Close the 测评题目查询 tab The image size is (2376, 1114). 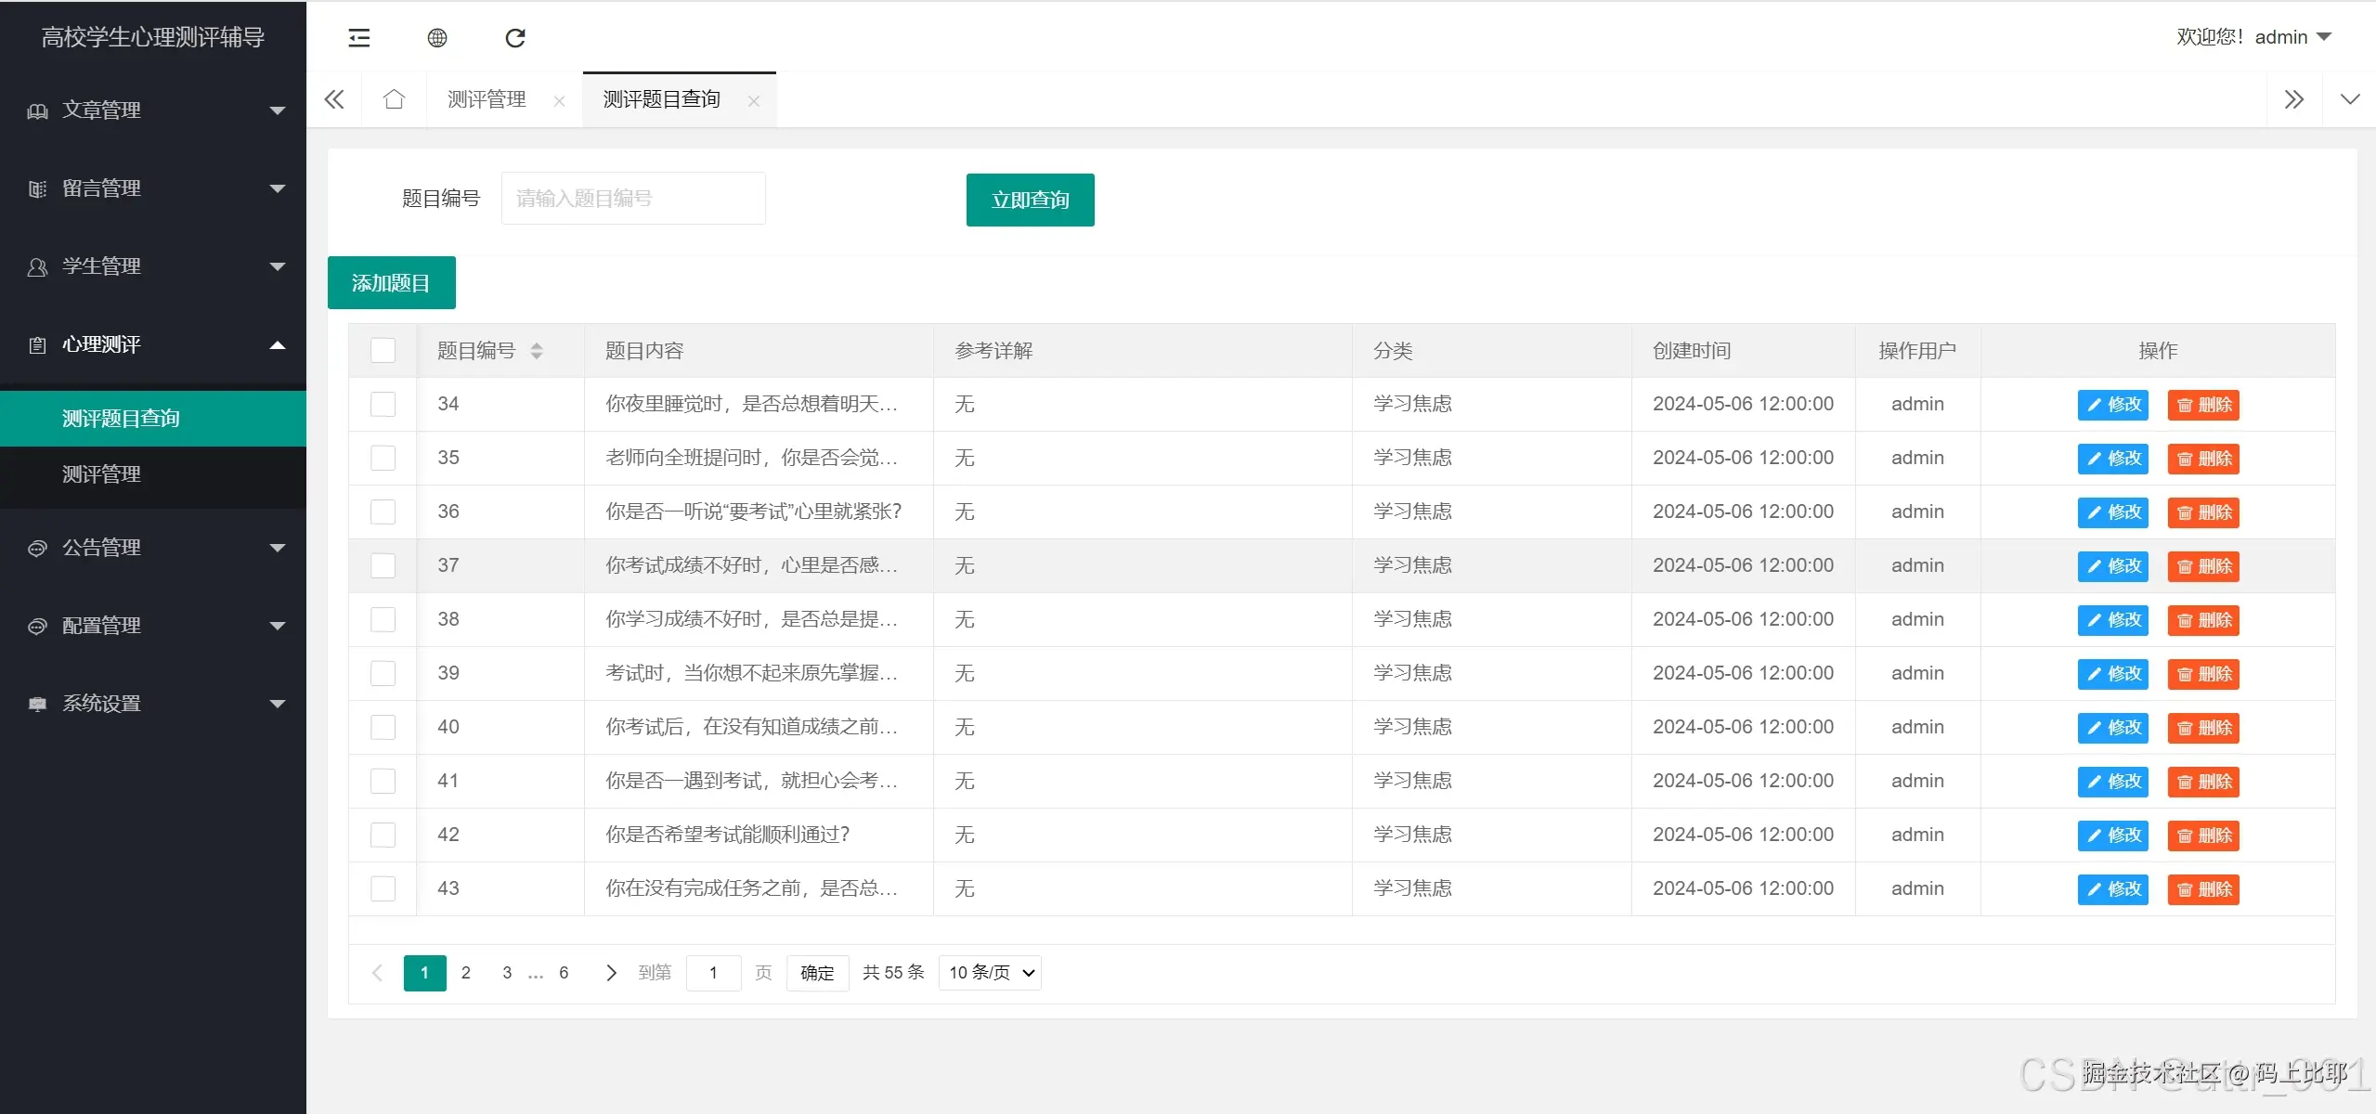[x=754, y=101]
